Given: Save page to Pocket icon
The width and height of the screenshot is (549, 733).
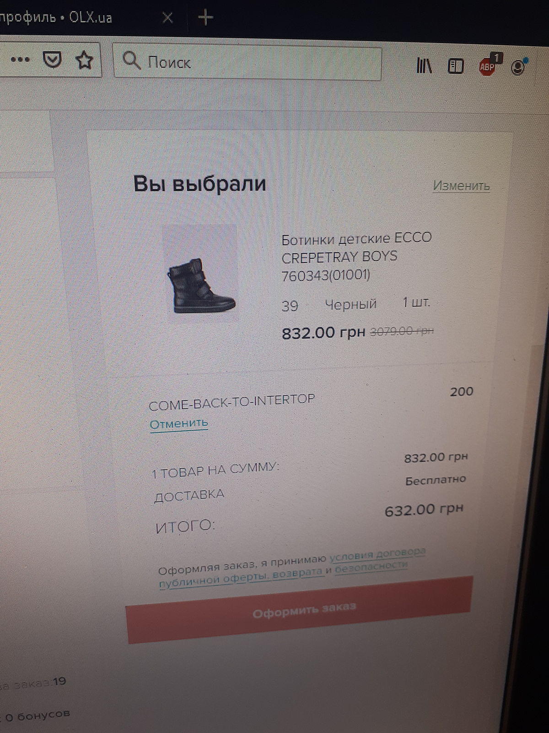Looking at the screenshot, I should pos(52,60).
